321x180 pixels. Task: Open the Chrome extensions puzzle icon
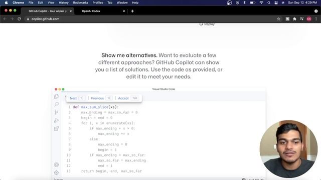pyautogui.click(x=294, y=19)
